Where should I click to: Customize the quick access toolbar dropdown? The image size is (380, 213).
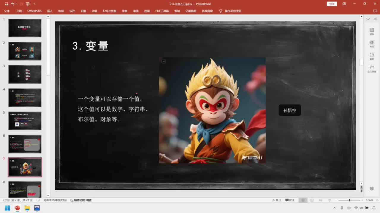tap(34, 4)
